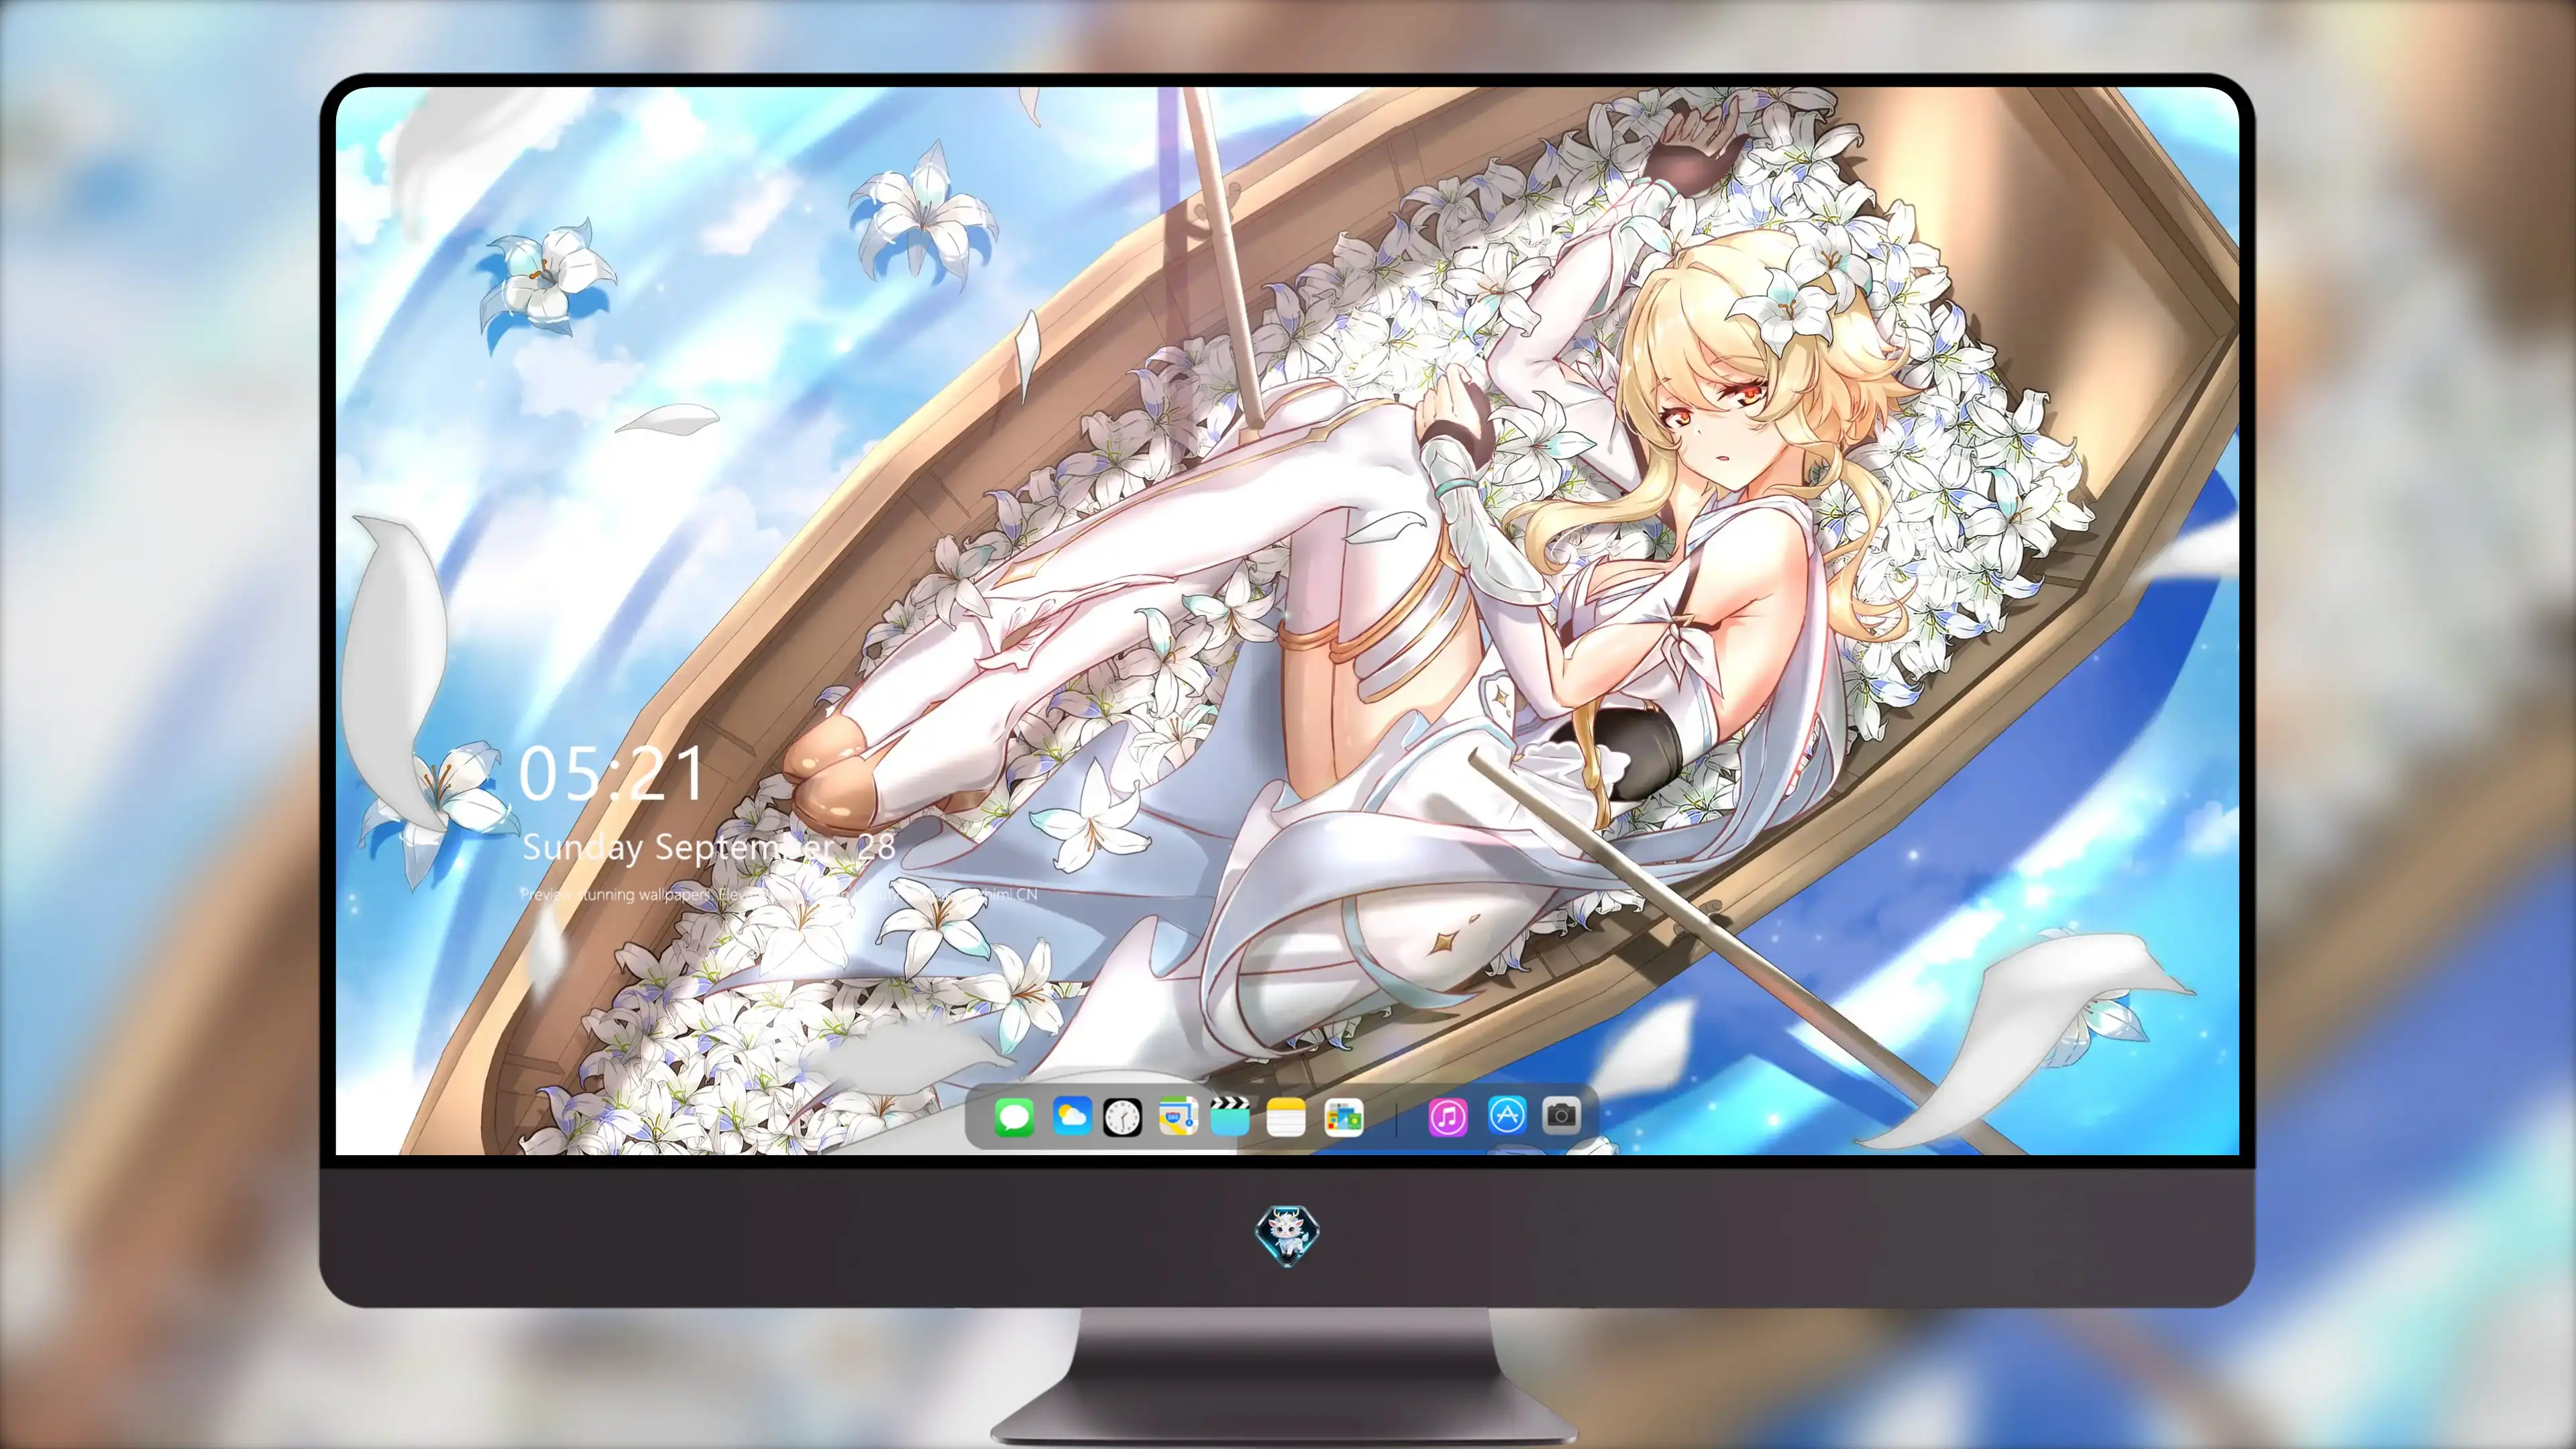Click the "Preview stunning wallpapers" caption line
This screenshot has width=2576, height=1449.
coord(779,894)
